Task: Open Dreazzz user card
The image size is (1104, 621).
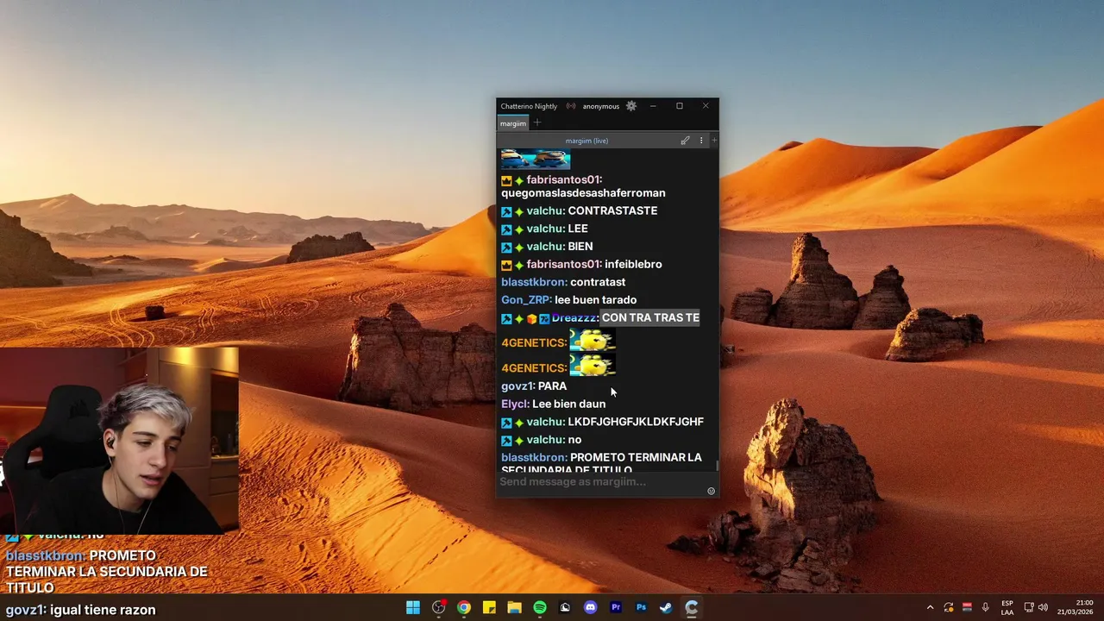Action: pyautogui.click(x=574, y=318)
